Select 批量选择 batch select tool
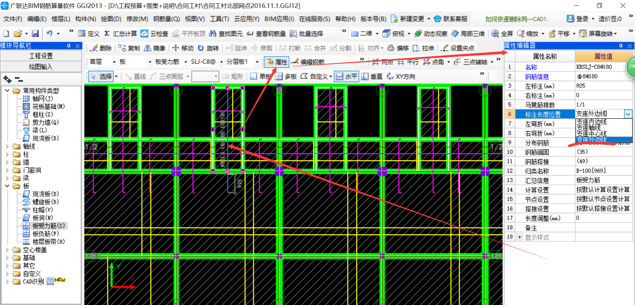Image resolution: width=635 pixels, height=305 pixels. [x=306, y=33]
